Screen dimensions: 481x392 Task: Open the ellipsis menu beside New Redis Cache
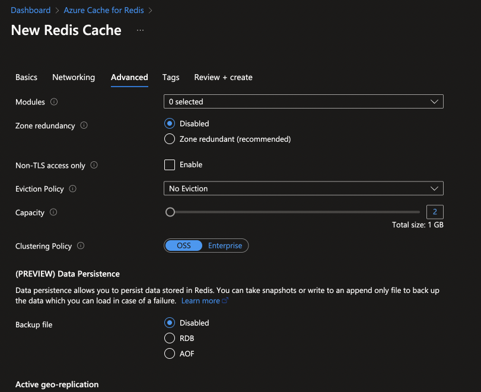pos(140,30)
